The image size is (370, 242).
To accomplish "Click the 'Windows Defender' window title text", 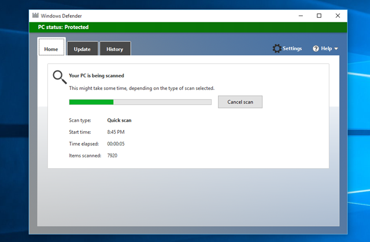I will tap(61, 16).
